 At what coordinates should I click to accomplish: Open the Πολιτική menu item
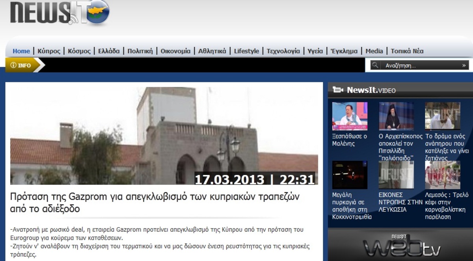pyautogui.click(x=140, y=51)
